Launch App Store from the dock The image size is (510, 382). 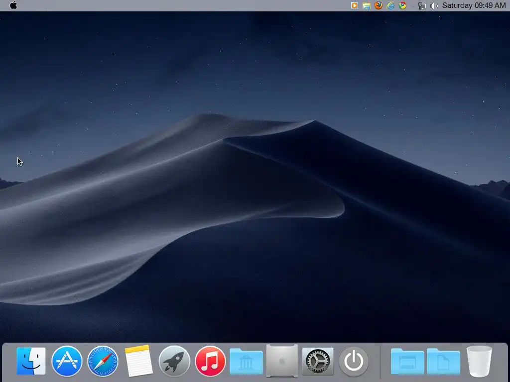67,361
